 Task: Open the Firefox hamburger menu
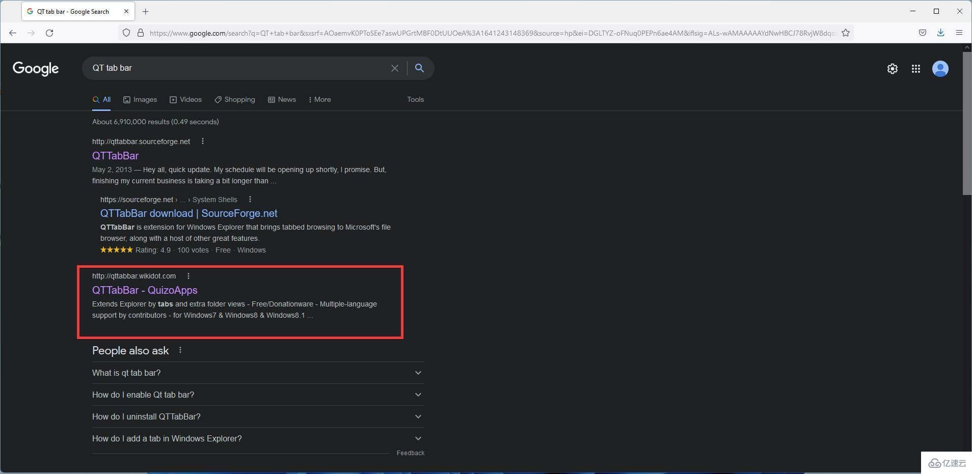pos(959,33)
